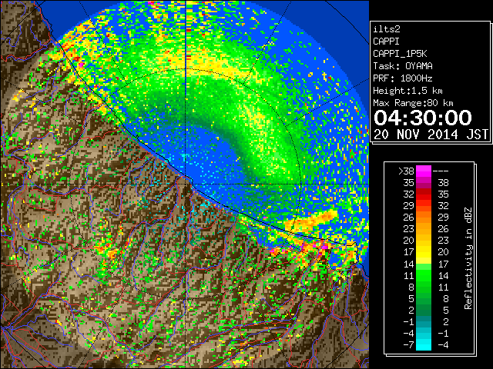Click the date text 20 NOV 2014 JST
This screenshot has height=369, width=493.
pyautogui.click(x=431, y=135)
